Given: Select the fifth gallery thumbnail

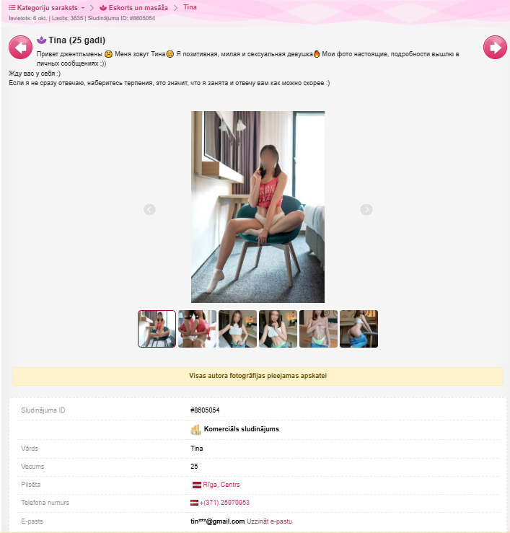Looking at the screenshot, I should tap(318, 329).
